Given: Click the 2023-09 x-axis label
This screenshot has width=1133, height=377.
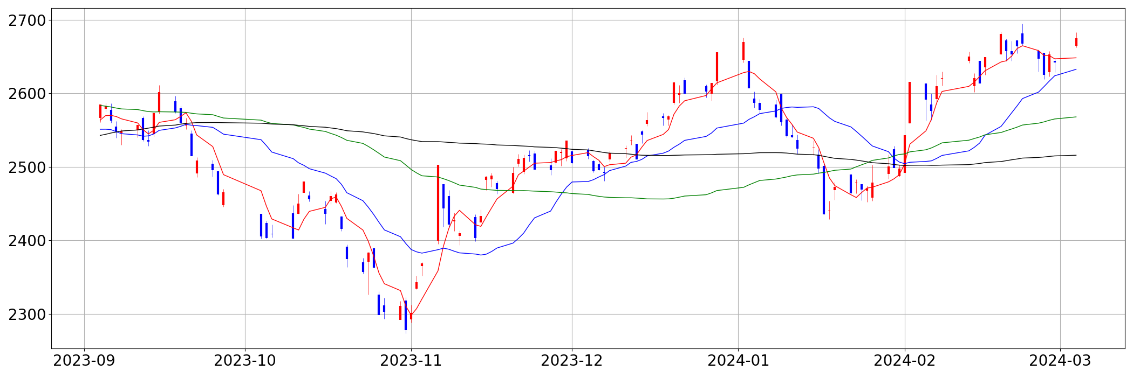Looking at the screenshot, I should point(84,361).
